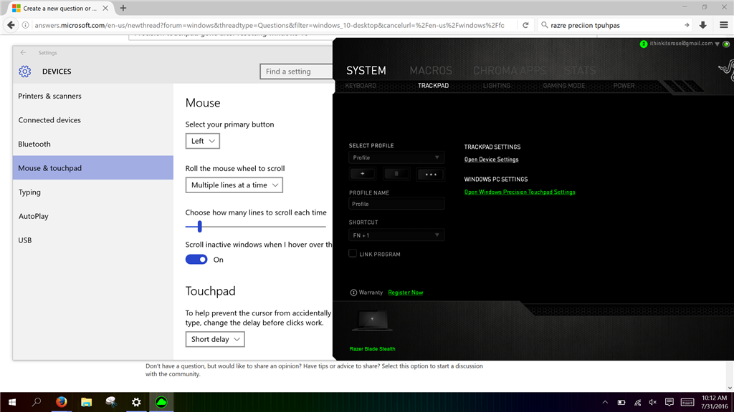Expand the FN + 1 shortcut dropdown
This screenshot has height=412, width=734.
click(396, 235)
